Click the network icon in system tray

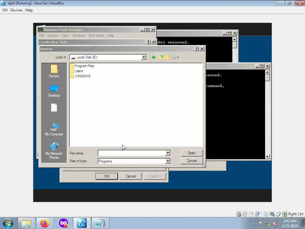268,224
